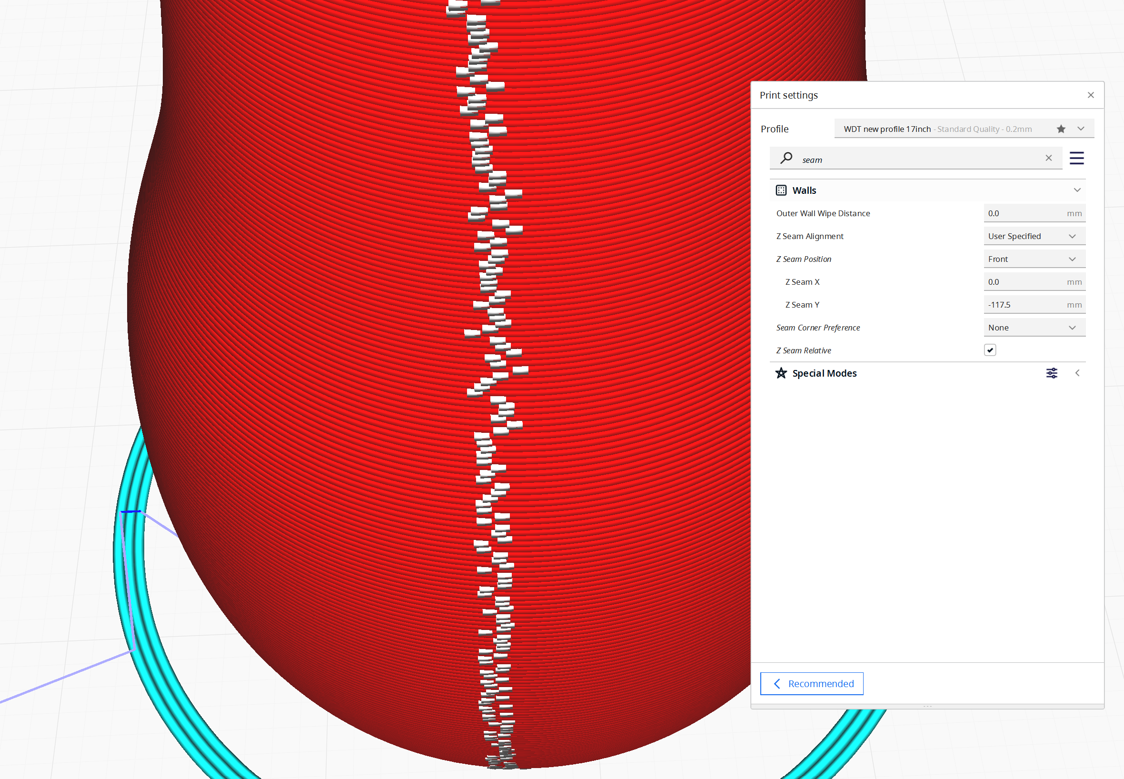Viewport: 1124px width, 779px height.
Task: Open Seam Corner Preference dropdown
Action: click(x=1034, y=328)
